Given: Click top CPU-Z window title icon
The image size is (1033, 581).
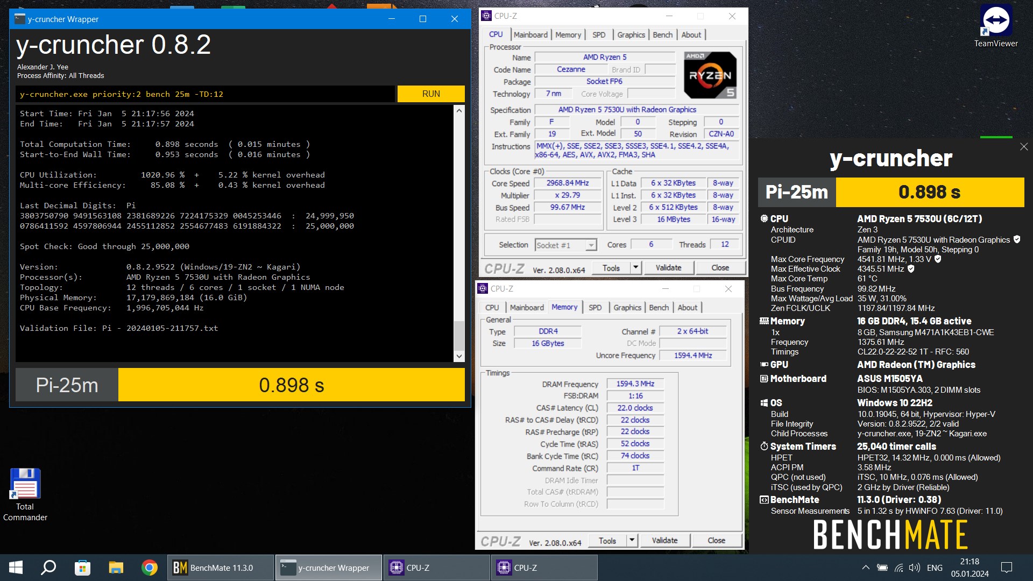Looking at the screenshot, I should (486, 16).
